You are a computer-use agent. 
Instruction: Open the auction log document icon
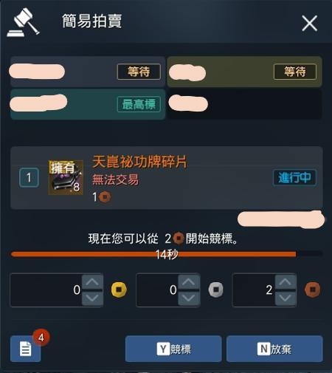coord(26,349)
